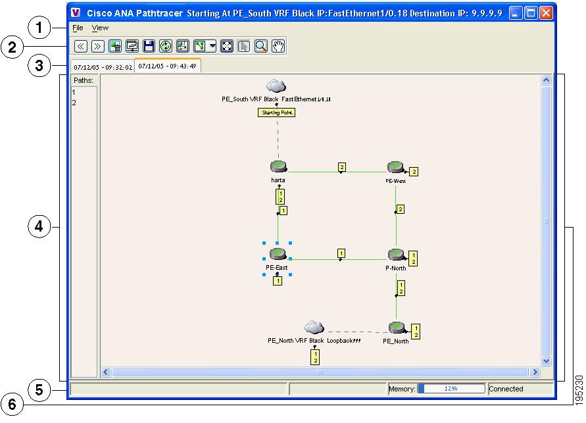The image size is (586, 423).
Task: Save the path using the floppy disk icon
Action: [x=149, y=46]
